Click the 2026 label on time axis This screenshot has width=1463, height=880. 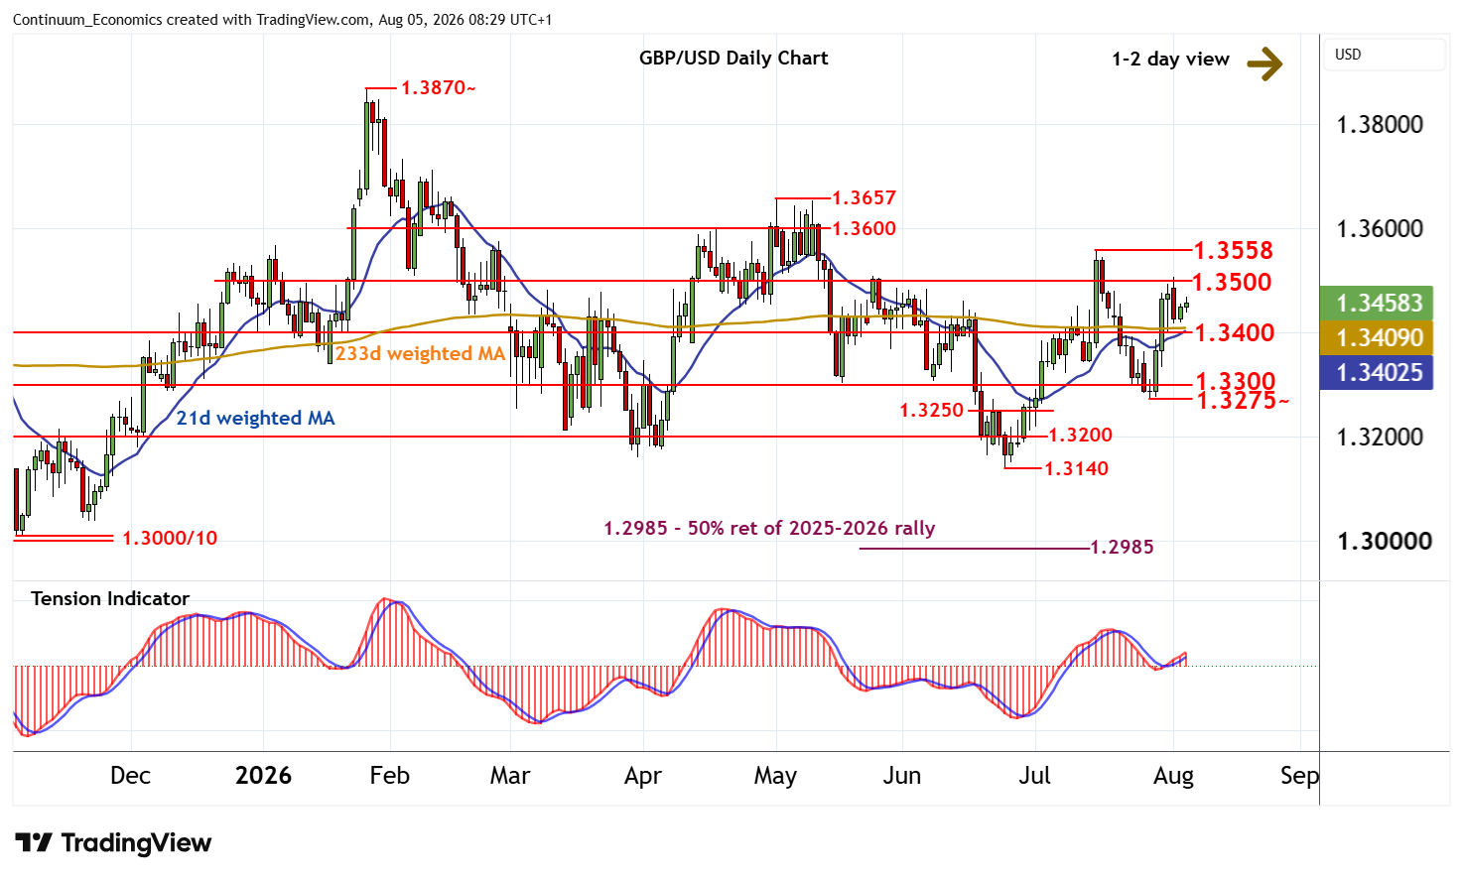[x=263, y=776]
